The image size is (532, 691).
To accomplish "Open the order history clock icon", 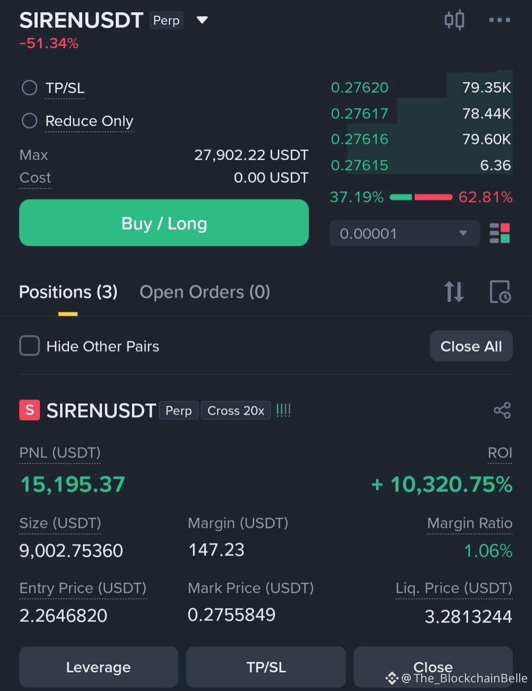I will (500, 292).
